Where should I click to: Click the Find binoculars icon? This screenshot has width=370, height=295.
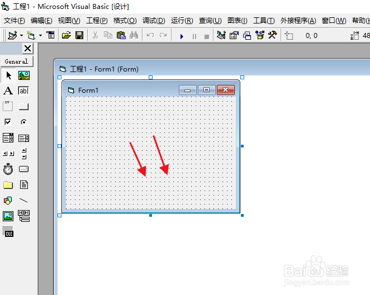[134, 36]
